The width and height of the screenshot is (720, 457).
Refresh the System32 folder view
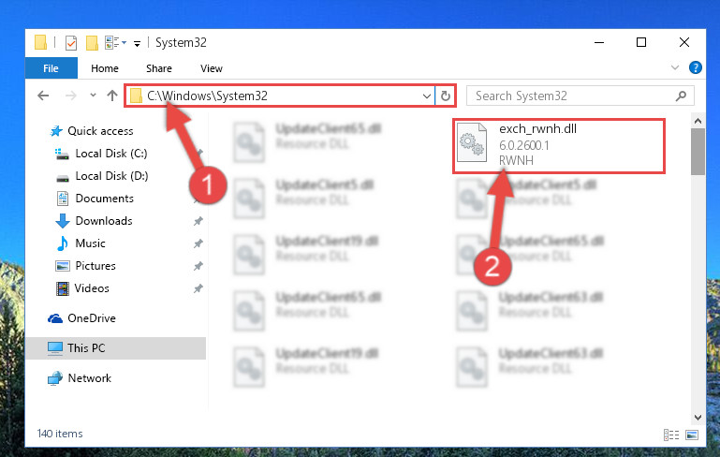point(445,96)
